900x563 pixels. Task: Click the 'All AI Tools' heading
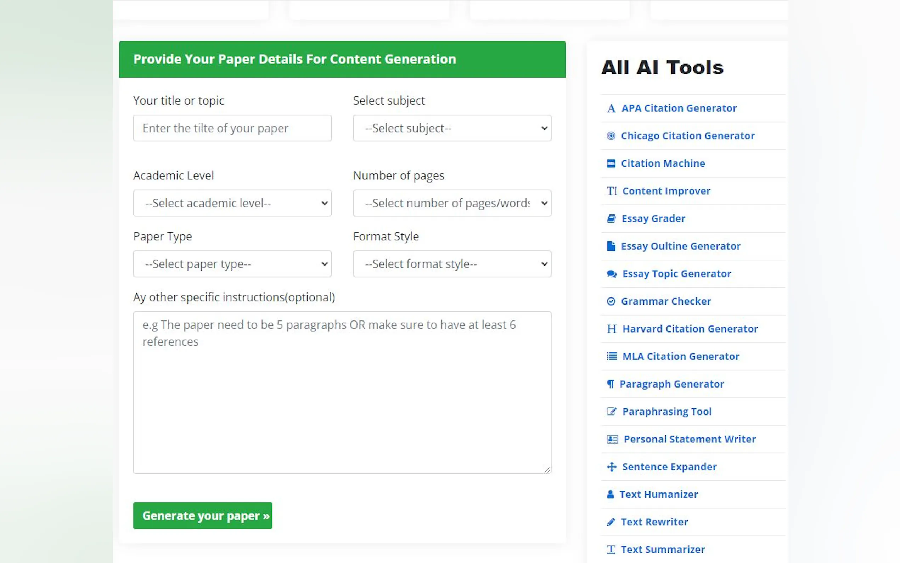(x=662, y=67)
